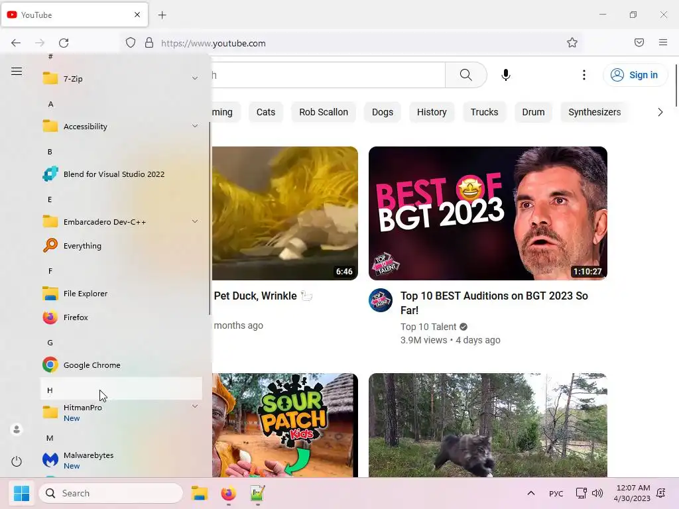This screenshot has height=509, width=679.
Task: Expand the Accessibility folder chevron
Action: coord(195,126)
